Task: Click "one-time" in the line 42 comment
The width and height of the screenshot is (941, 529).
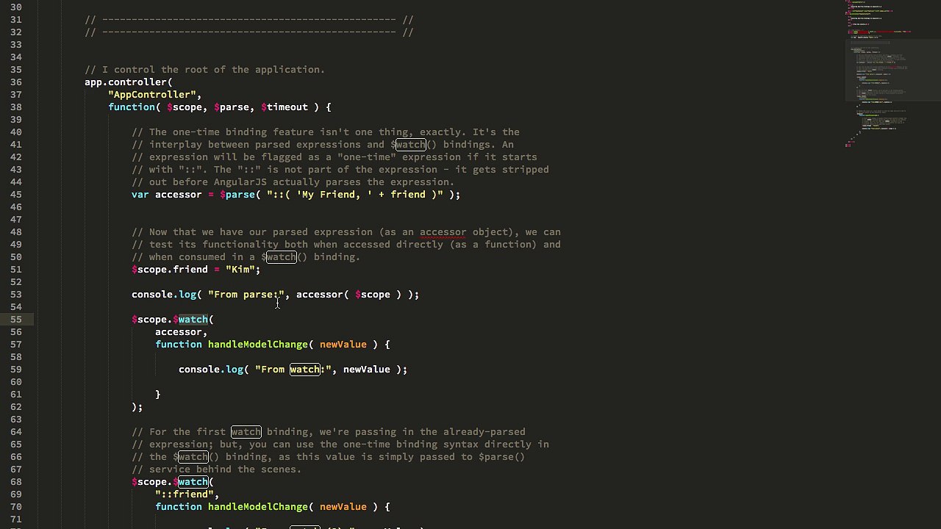Action: pos(367,157)
